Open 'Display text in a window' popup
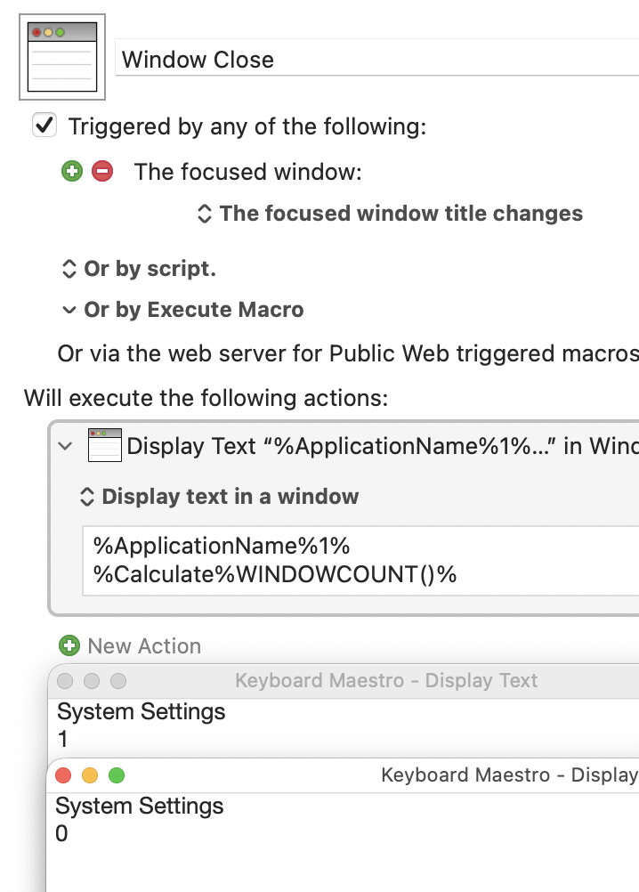The width and height of the screenshot is (639, 892). pyautogui.click(x=219, y=496)
